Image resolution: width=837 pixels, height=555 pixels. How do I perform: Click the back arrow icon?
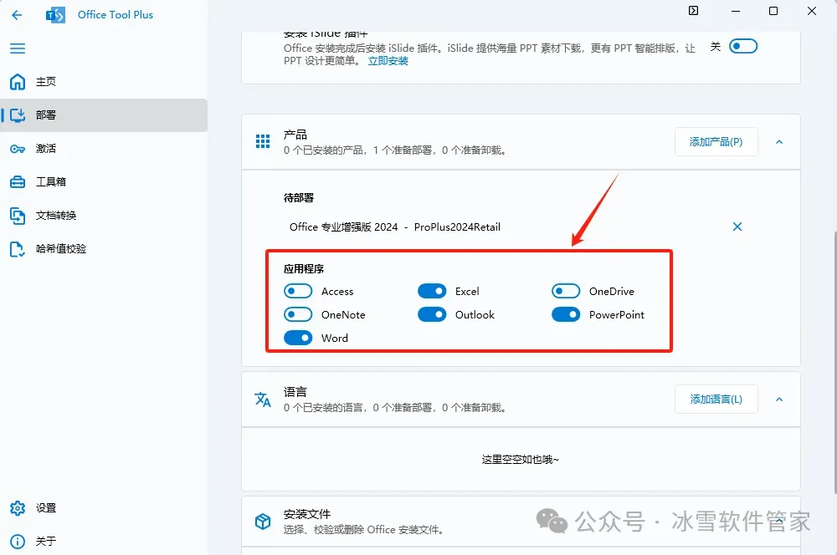(17, 15)
